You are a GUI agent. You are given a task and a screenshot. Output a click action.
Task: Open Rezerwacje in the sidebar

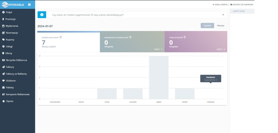pyautogui.click(x=12, y=33)
